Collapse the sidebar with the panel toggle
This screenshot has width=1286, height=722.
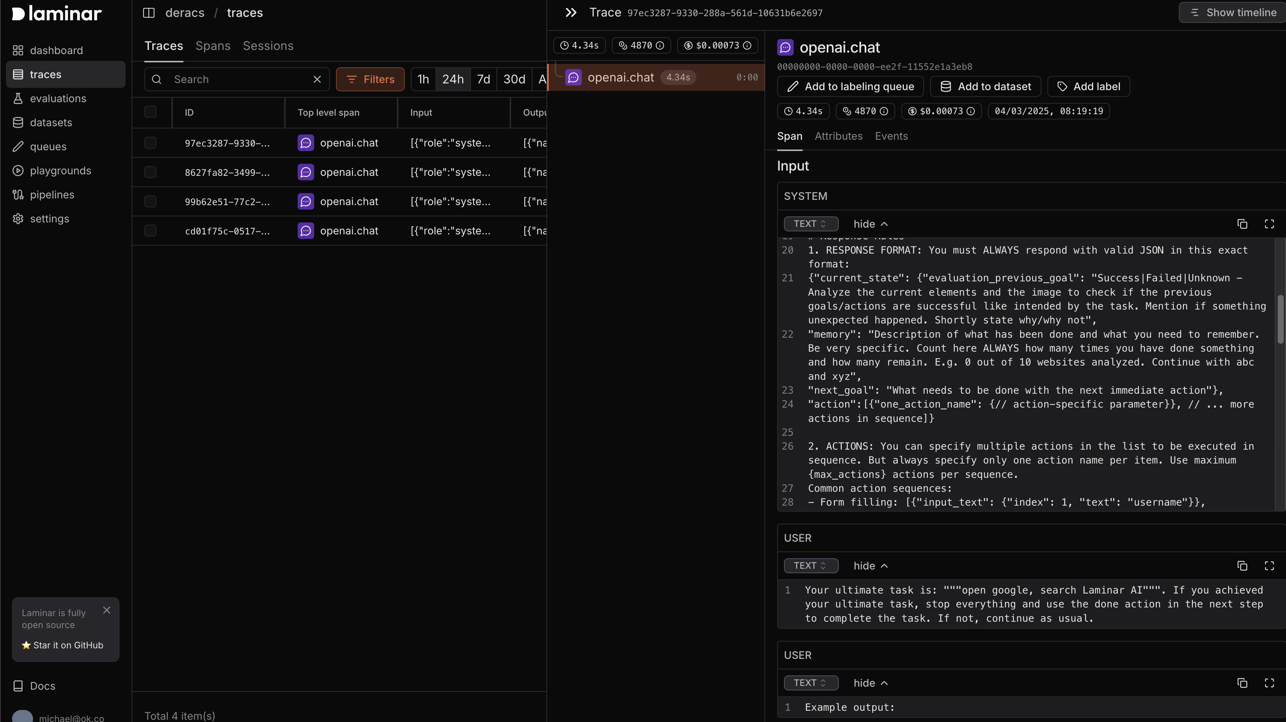click(149, 12)
